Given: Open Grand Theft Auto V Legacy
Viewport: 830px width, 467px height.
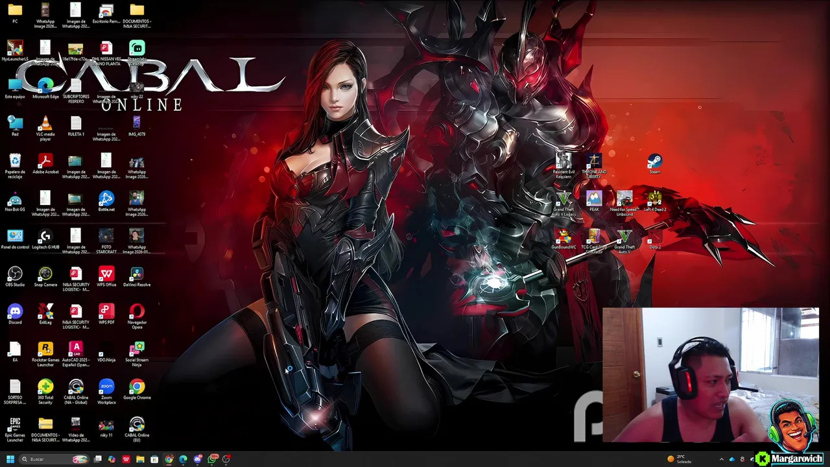Looking at the screenshot, I should (563, 204).
